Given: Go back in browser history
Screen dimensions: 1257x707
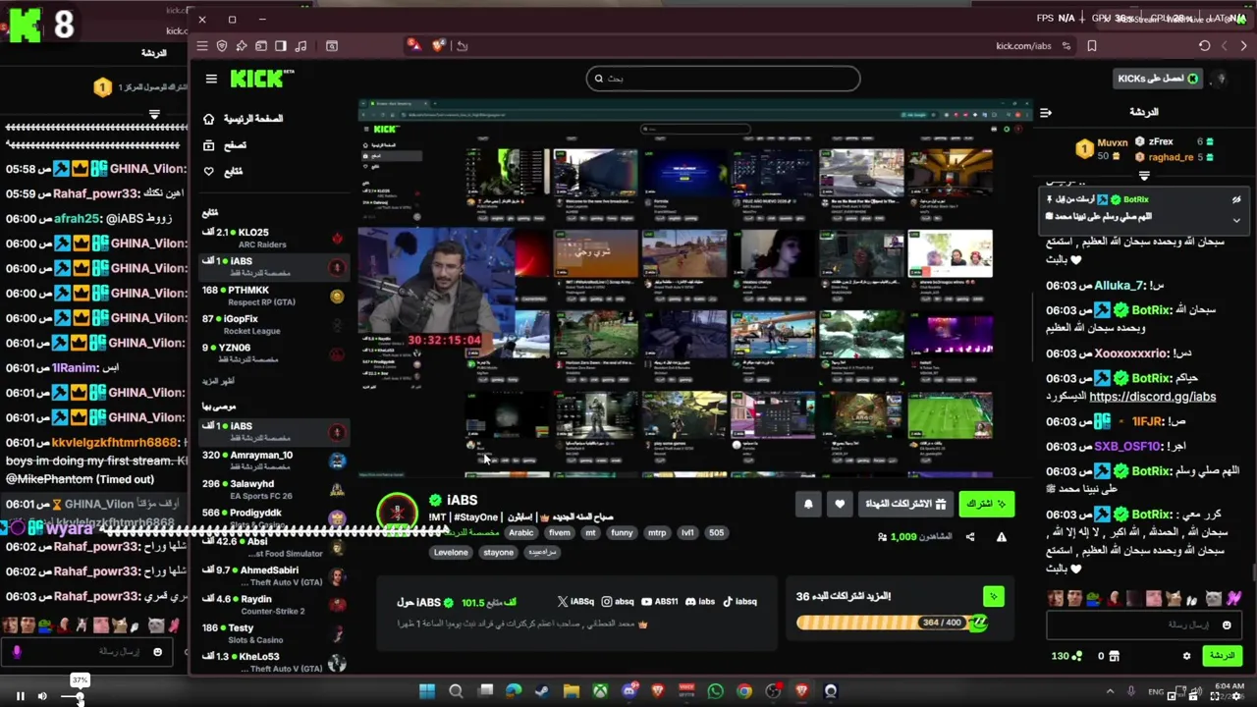Looking at the screenshot, I should click(1224, 45).
